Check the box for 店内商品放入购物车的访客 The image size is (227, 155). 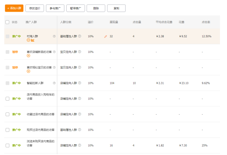coord(7,99)
